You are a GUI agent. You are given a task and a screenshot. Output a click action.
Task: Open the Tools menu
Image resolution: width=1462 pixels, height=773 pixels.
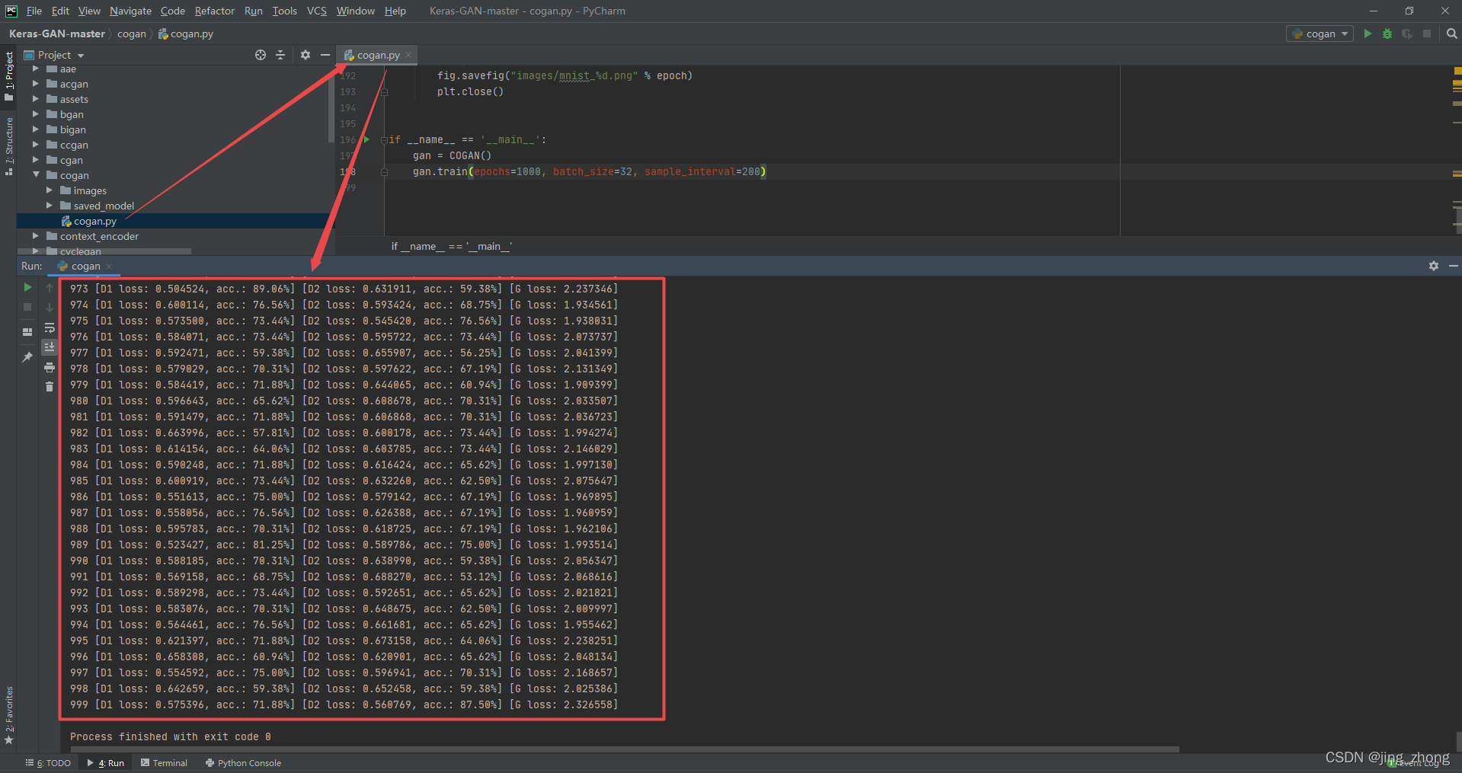click(x=284, y=11)
